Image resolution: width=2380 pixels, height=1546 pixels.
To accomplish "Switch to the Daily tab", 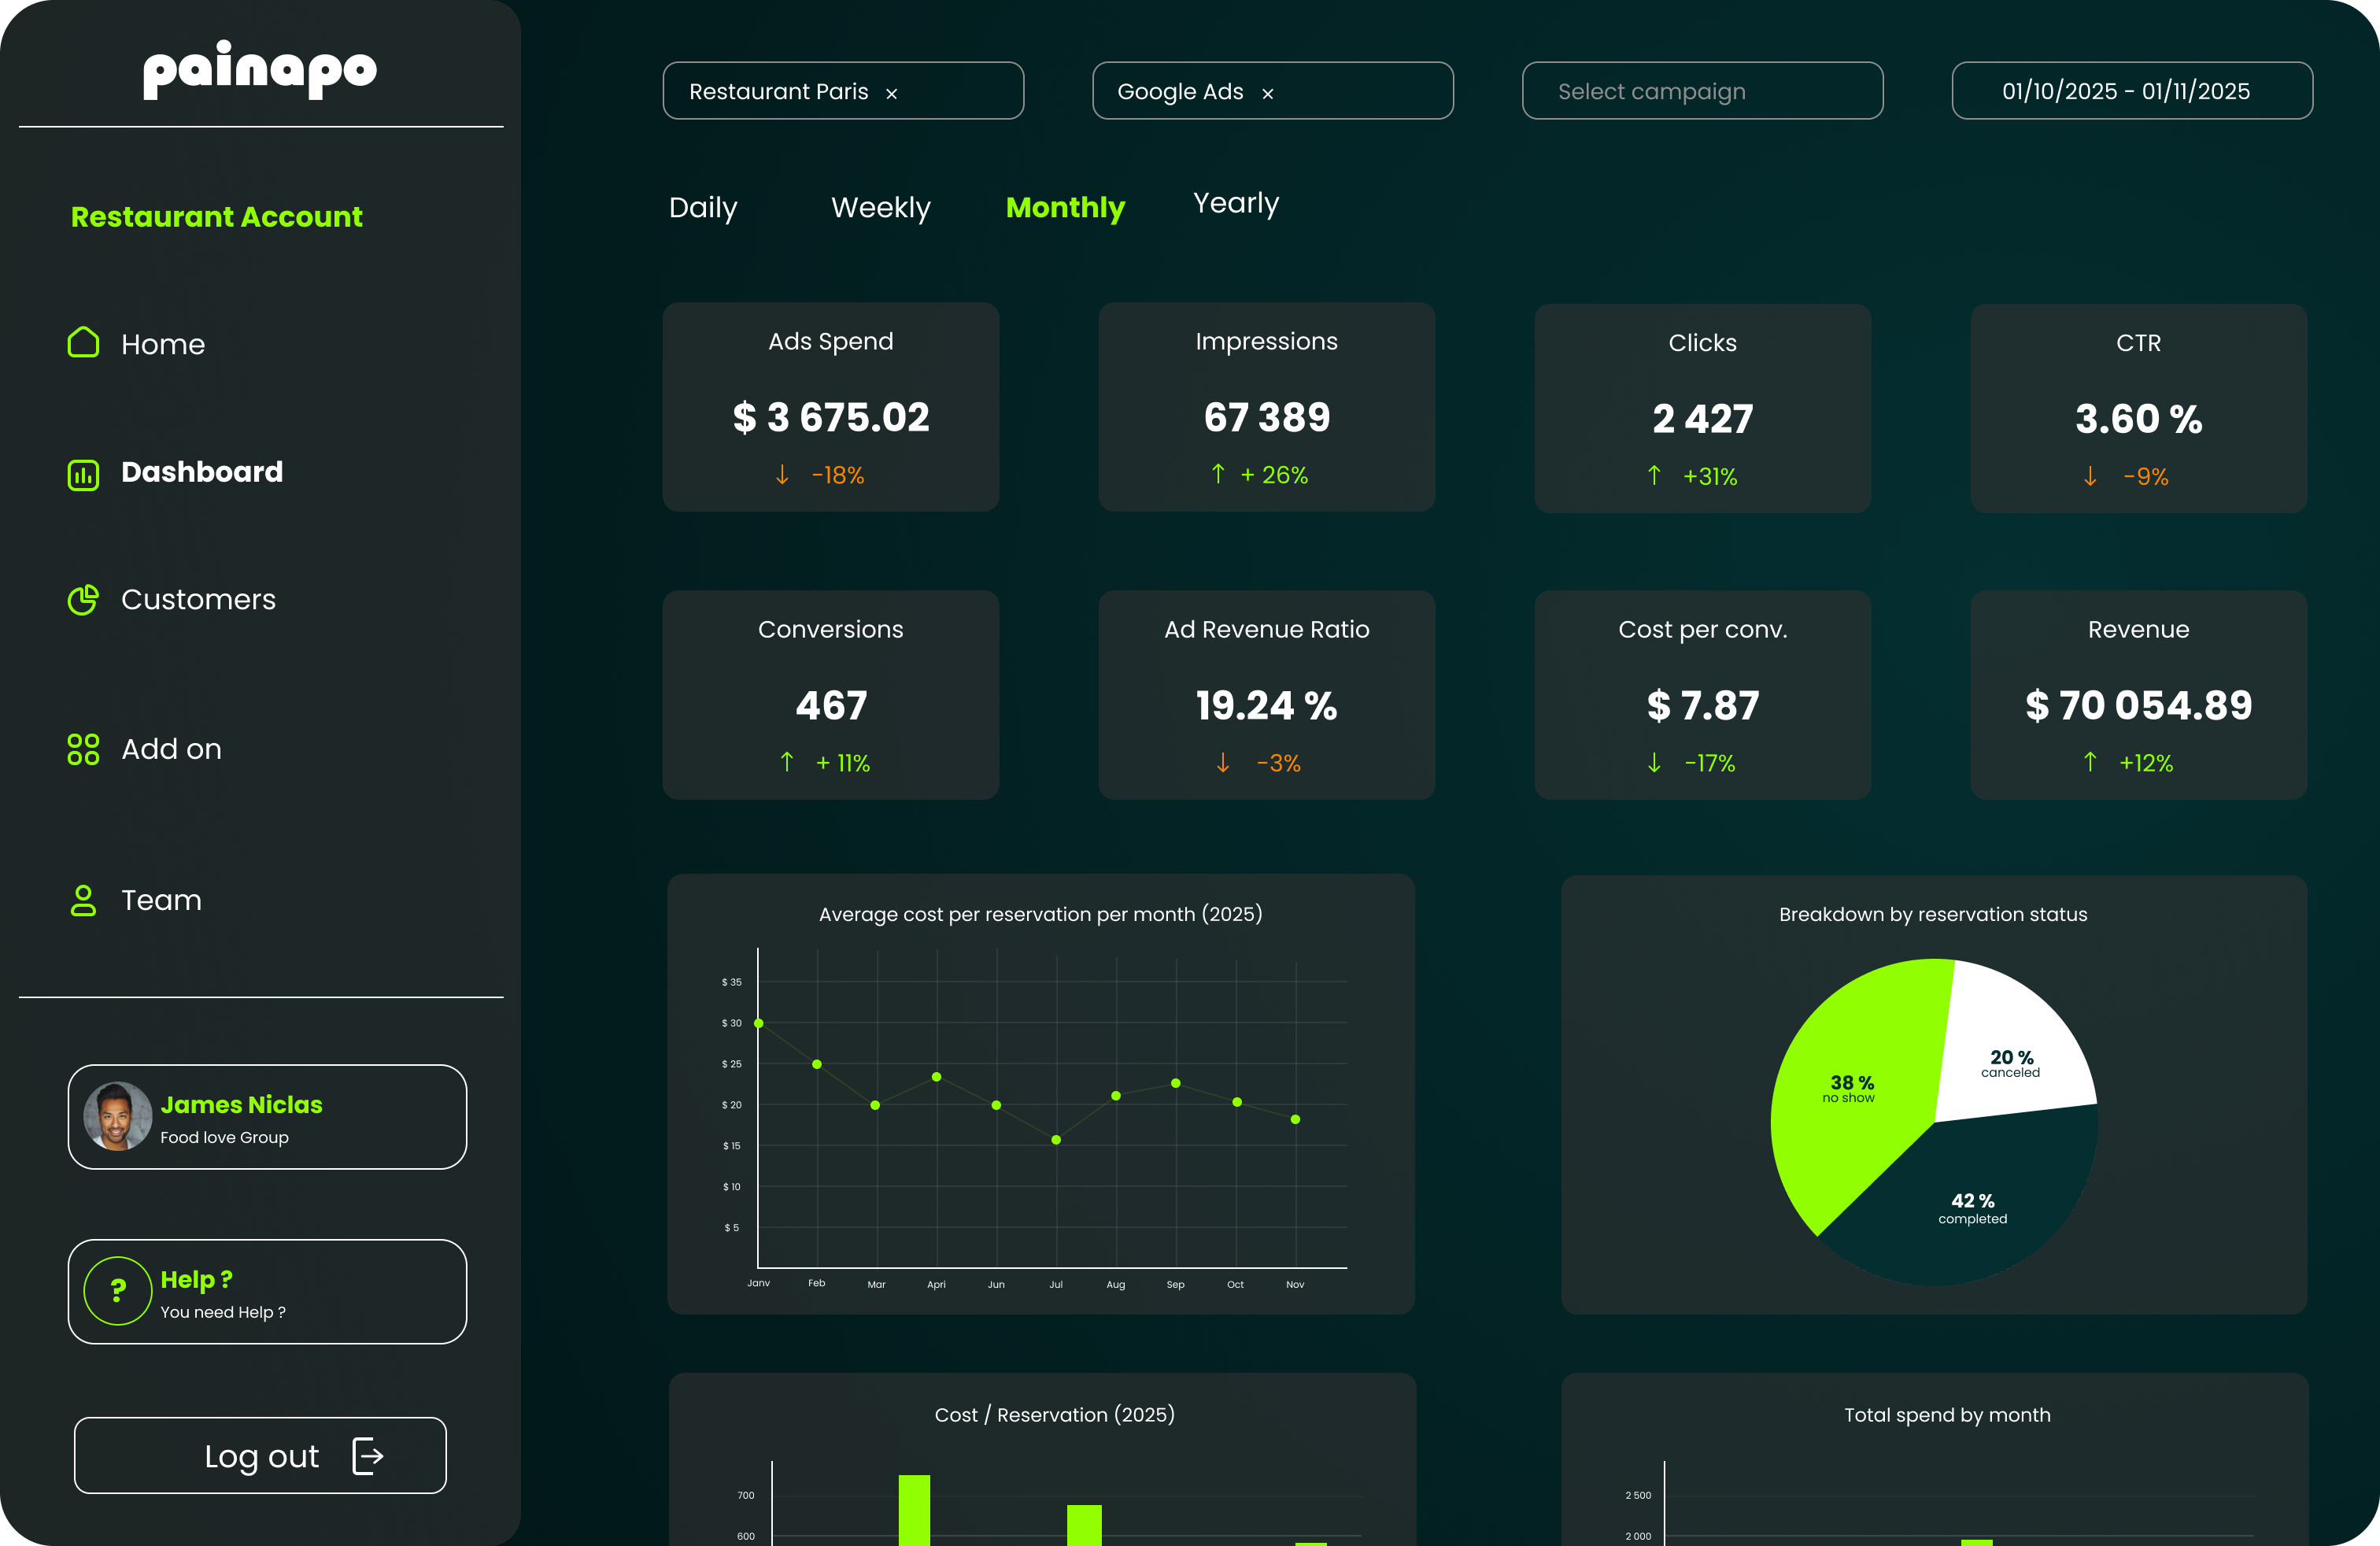I will tap(703, 207).
